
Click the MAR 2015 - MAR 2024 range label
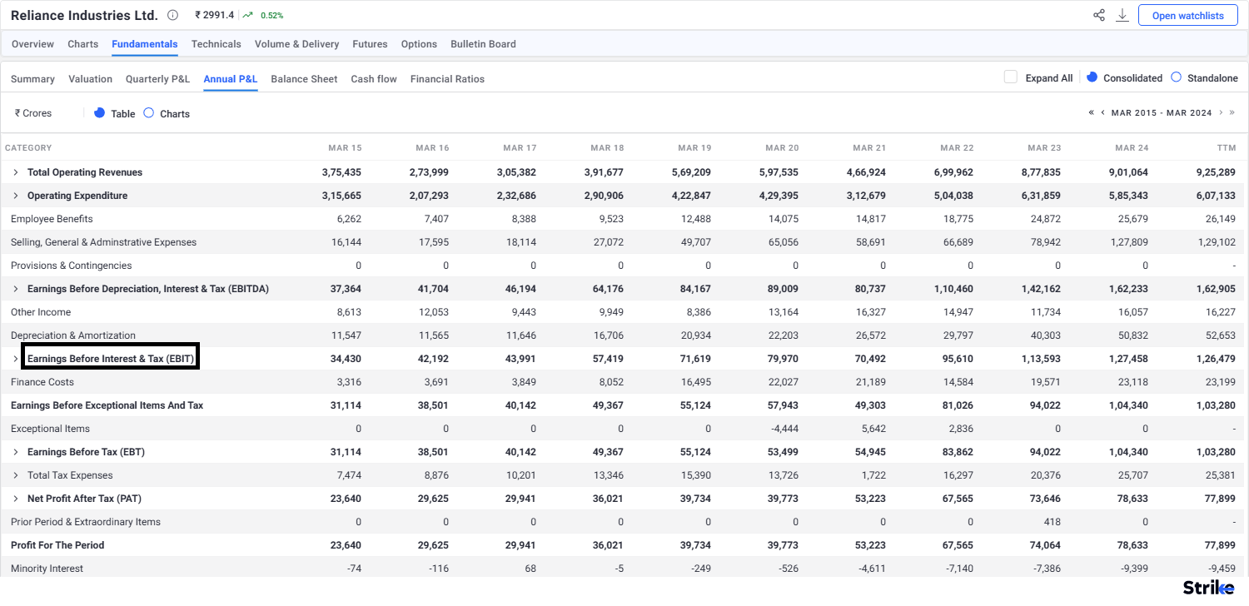(1162, 112)
